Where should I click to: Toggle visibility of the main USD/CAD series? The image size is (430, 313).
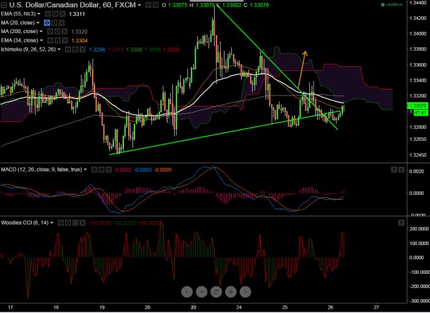[148, 5]
